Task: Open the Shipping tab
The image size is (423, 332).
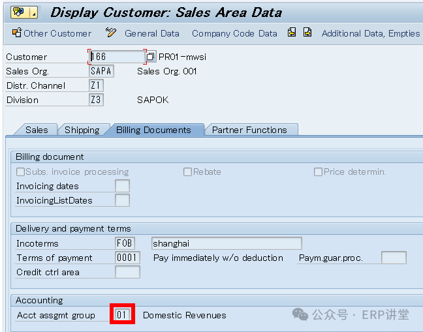Action: pyautogui.click(x=82, y=130)
